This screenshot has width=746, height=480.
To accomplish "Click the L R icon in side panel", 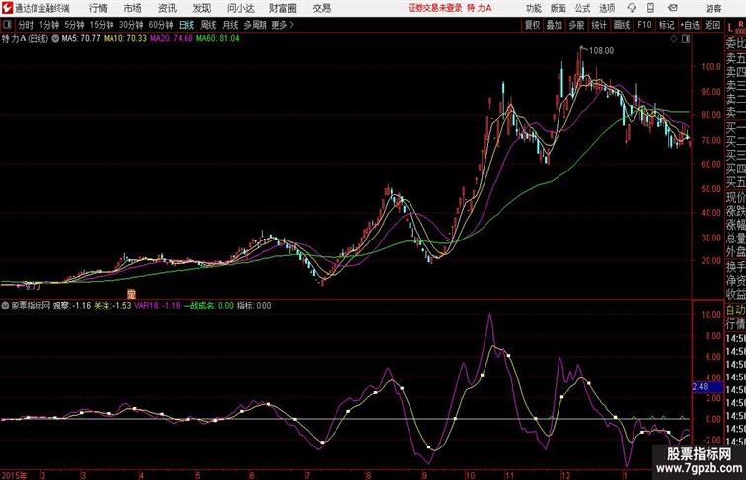I will [736, 27].
